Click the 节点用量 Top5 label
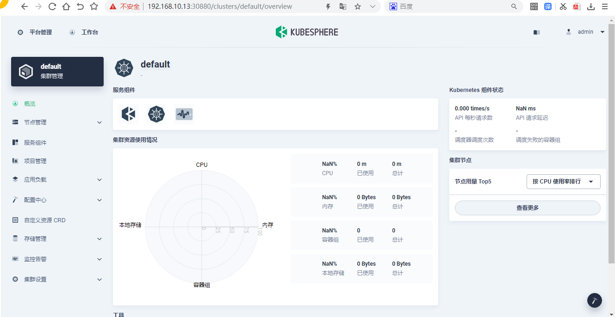The image size is (615, 317). tap(473, 182)
